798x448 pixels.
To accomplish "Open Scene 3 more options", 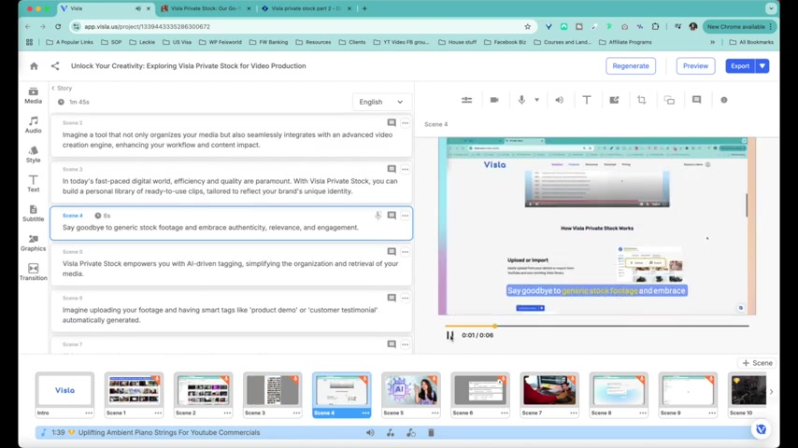I will point(406,169).
